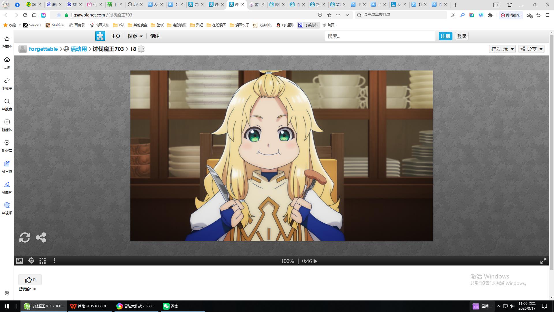
Task: Toggle favorite star next to 18 pieces
Action: tap(141, 49)
